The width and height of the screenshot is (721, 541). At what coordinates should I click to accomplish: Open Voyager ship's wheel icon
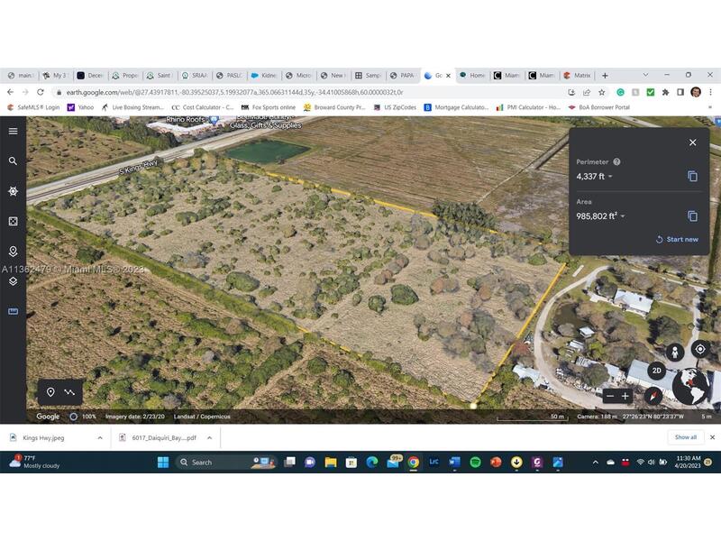click(13, 191)
